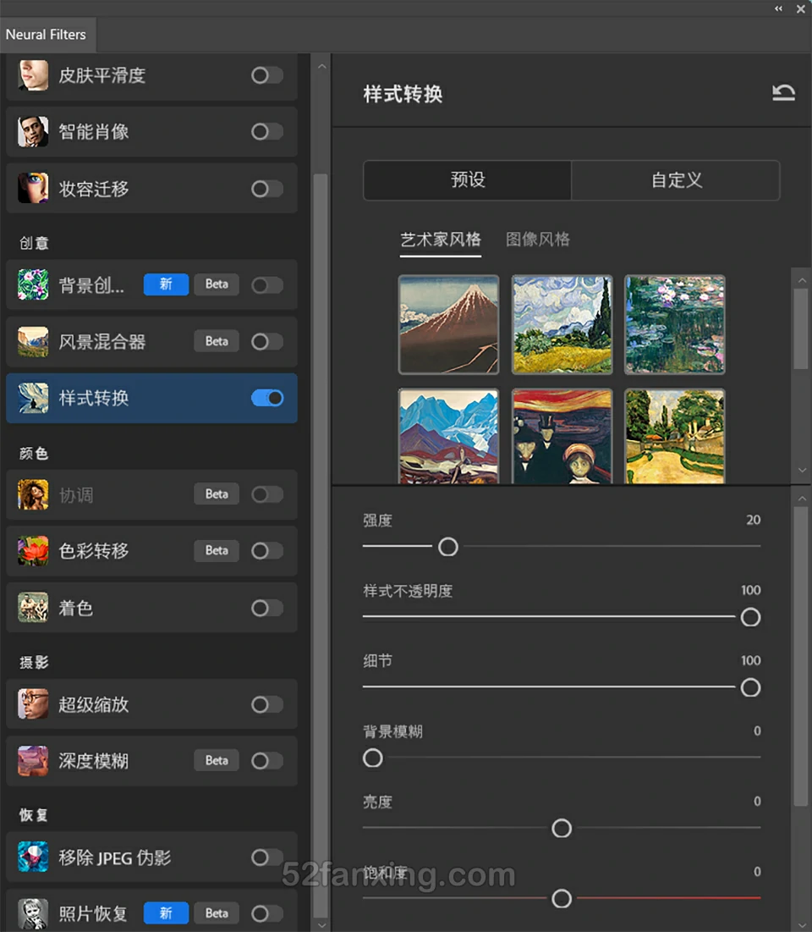This screenshot has height=932, width=812.
Task: Click the 皮肤平滑度 filter face icon
Action: 33,75
